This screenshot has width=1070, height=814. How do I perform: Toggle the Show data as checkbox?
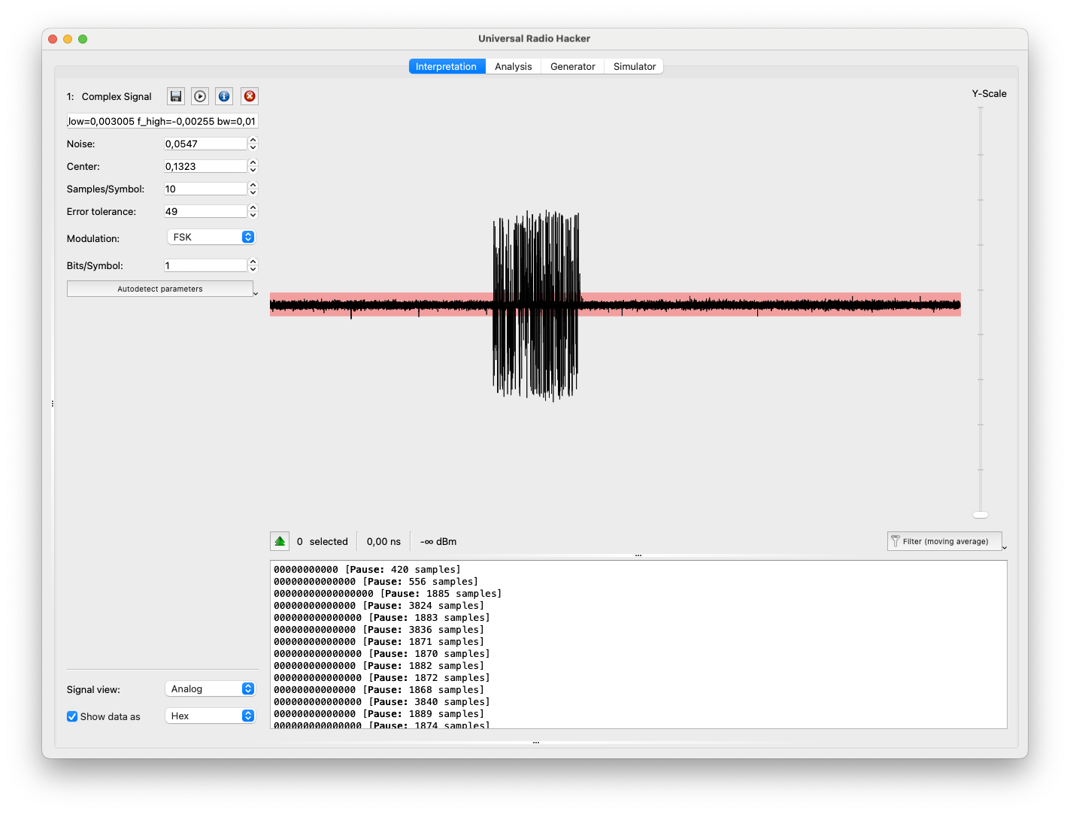(72, 716)
